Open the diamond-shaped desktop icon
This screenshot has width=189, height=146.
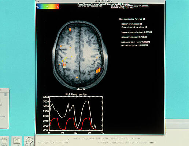pos(29,141)
